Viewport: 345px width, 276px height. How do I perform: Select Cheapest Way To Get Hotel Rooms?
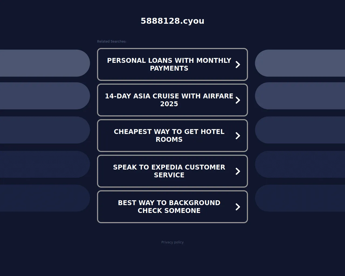(169, 136)
